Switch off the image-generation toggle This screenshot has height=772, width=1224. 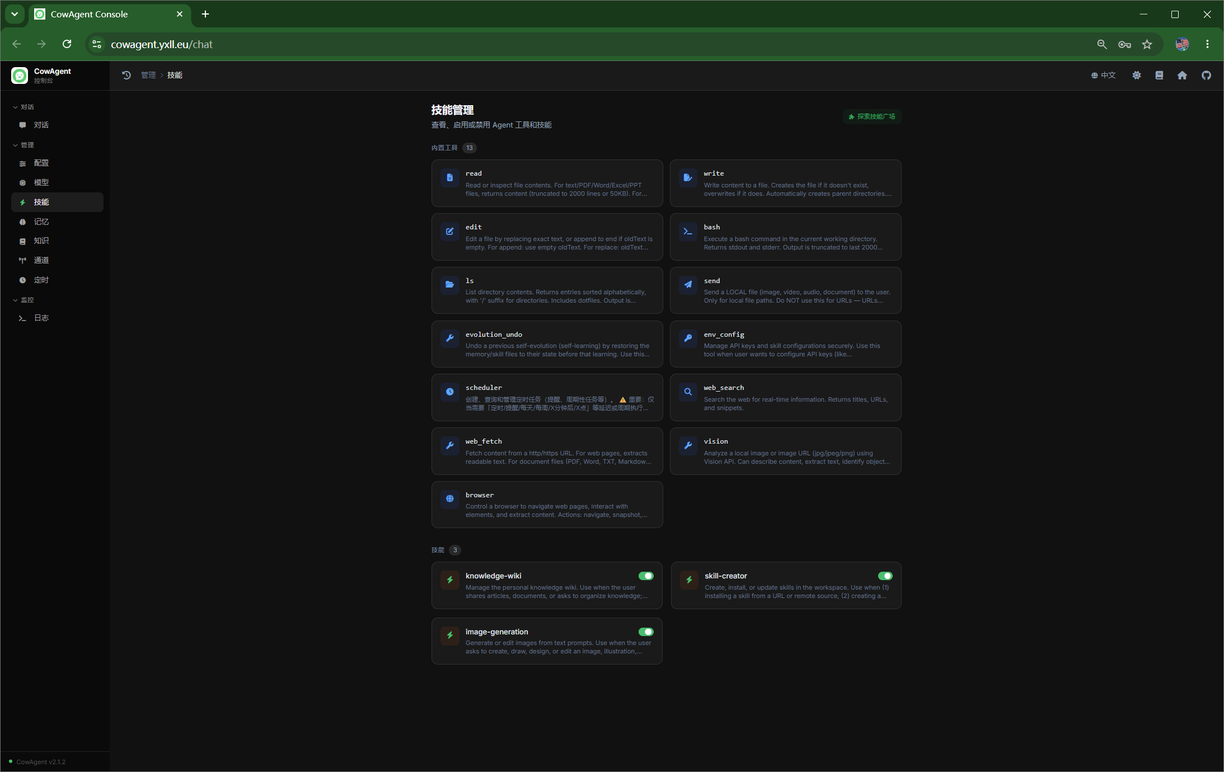(x=646, y=632)
